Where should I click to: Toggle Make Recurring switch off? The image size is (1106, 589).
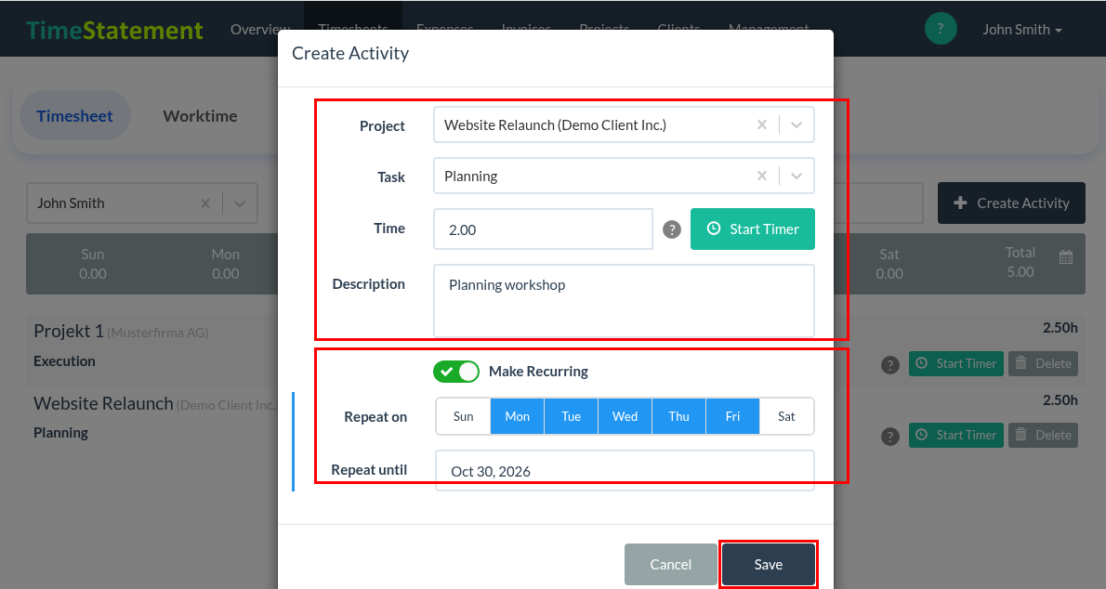pyautogui.click(x=455, y=371)
